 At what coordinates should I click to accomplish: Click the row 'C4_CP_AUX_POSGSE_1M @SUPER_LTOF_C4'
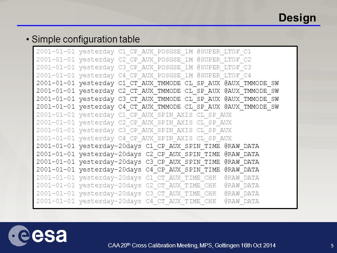click(144, 75)
